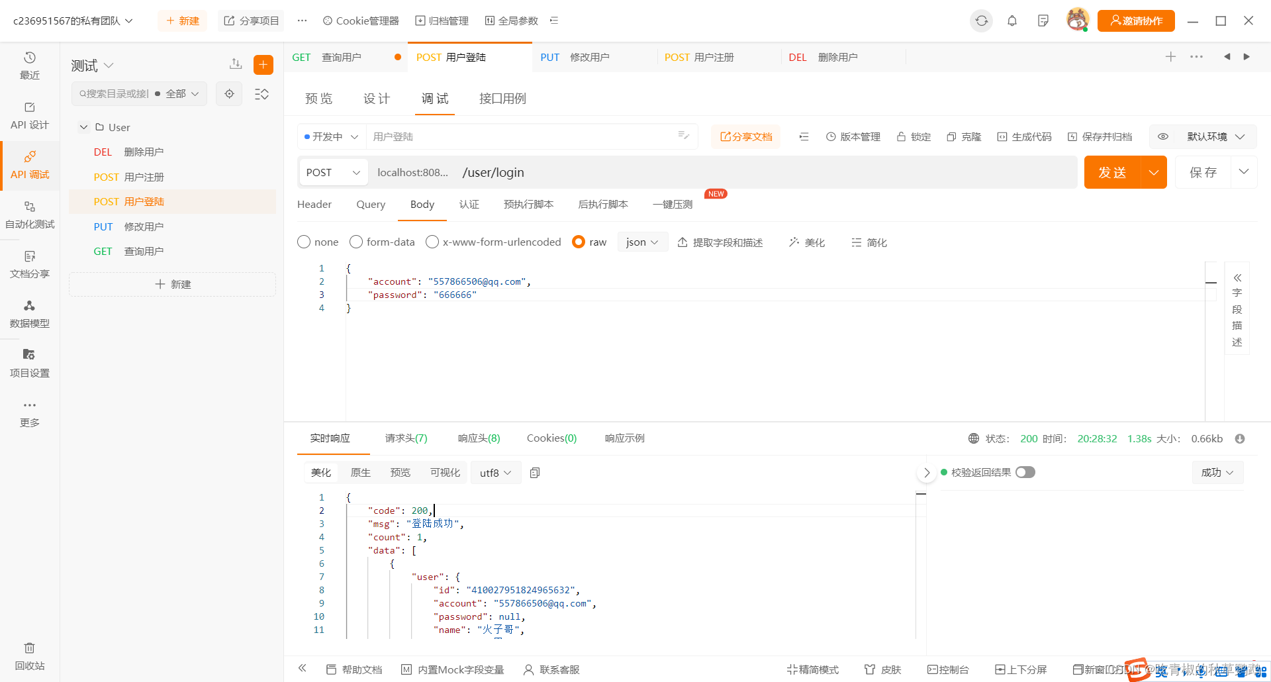
Task: Open the POST method dropdown
Action: tap(334, 172)
